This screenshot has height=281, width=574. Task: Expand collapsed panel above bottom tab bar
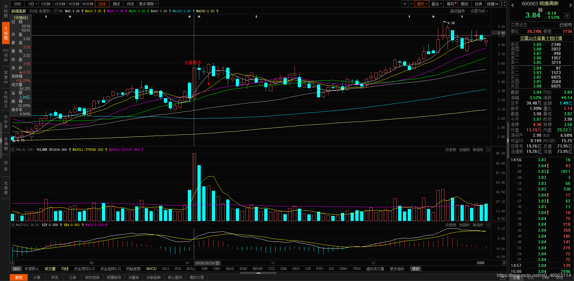258,273
